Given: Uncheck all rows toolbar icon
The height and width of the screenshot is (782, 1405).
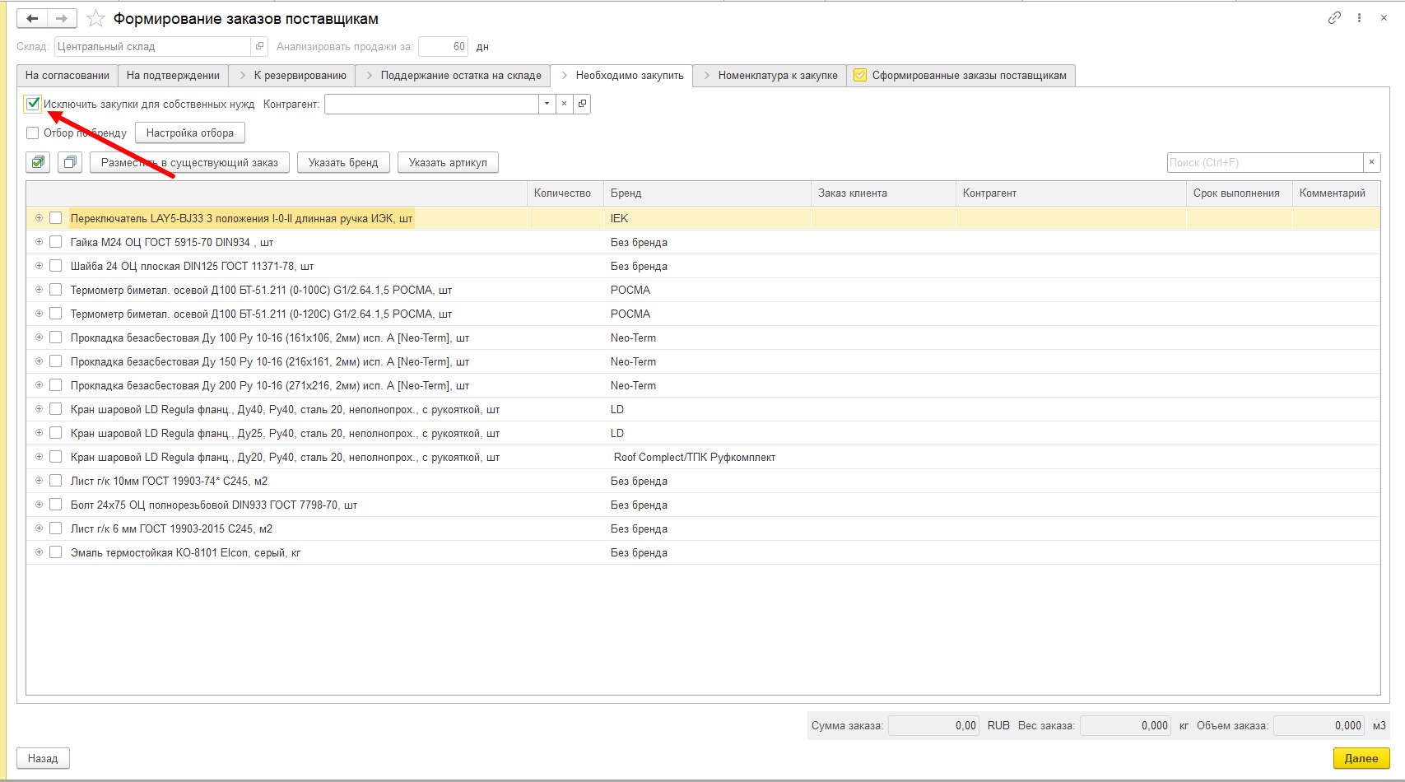Looking at the screenshot, I should [x=70, y=162].
